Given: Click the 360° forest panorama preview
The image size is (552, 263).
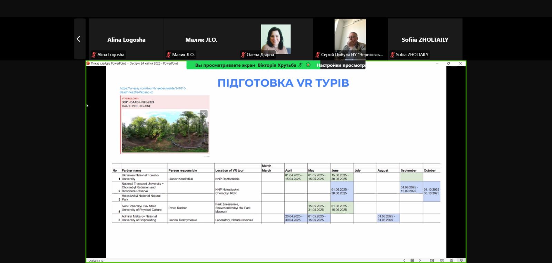Looking at the screenshot, I should point(165,132).
